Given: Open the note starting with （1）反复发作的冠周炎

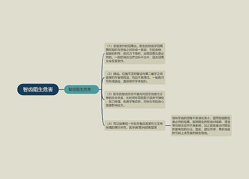Looking at the screenshot, I should tap(135, 53).
